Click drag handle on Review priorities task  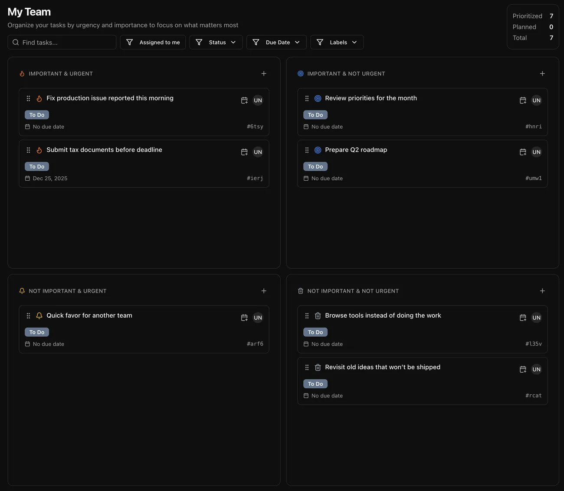(x=307, y=98)
